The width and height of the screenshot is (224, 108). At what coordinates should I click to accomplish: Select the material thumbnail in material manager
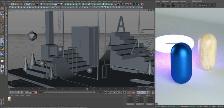coord(10,99)
